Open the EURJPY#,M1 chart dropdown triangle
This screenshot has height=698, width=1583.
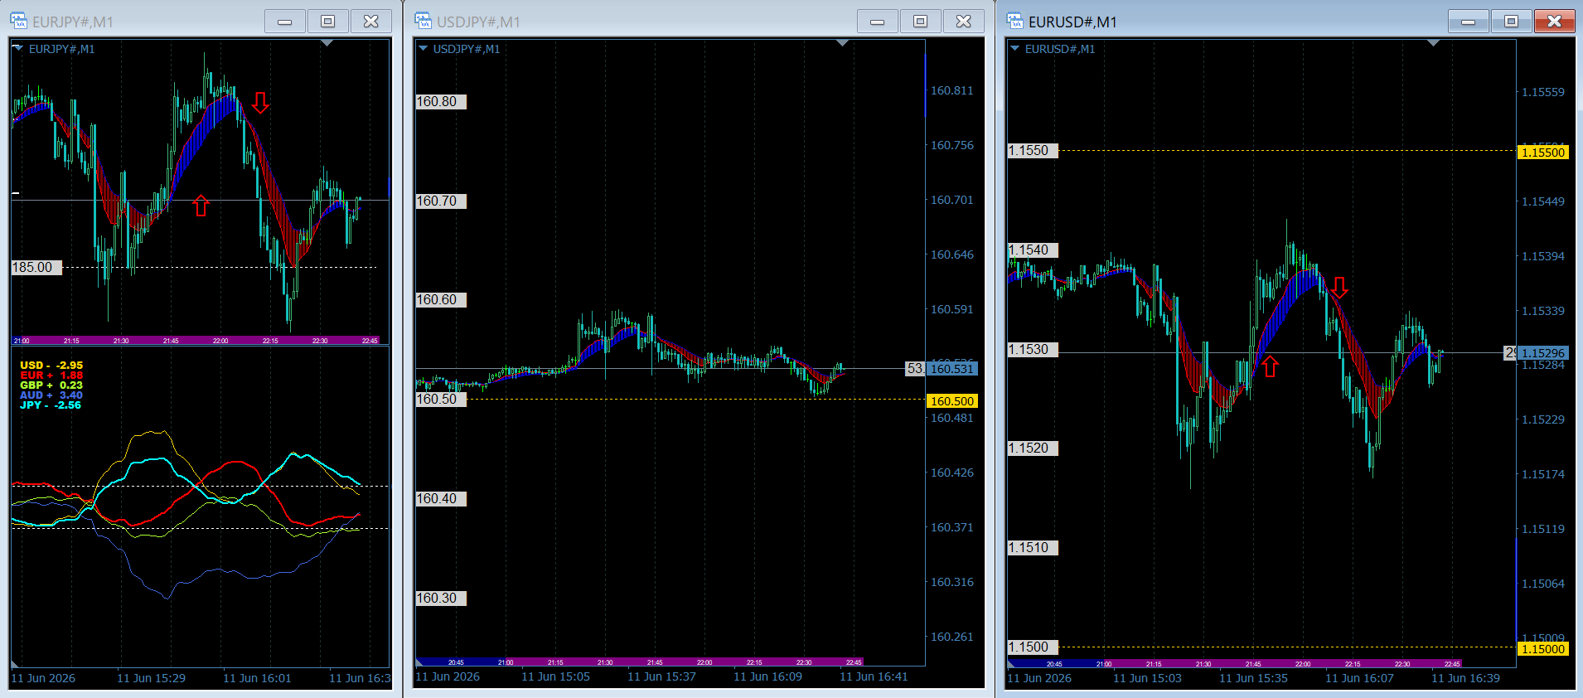point(18,48)
